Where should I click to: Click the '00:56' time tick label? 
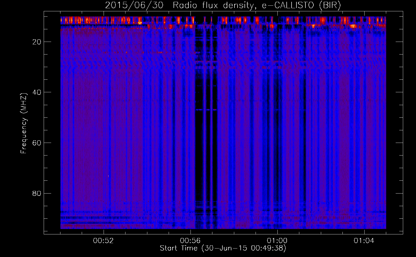190,241
